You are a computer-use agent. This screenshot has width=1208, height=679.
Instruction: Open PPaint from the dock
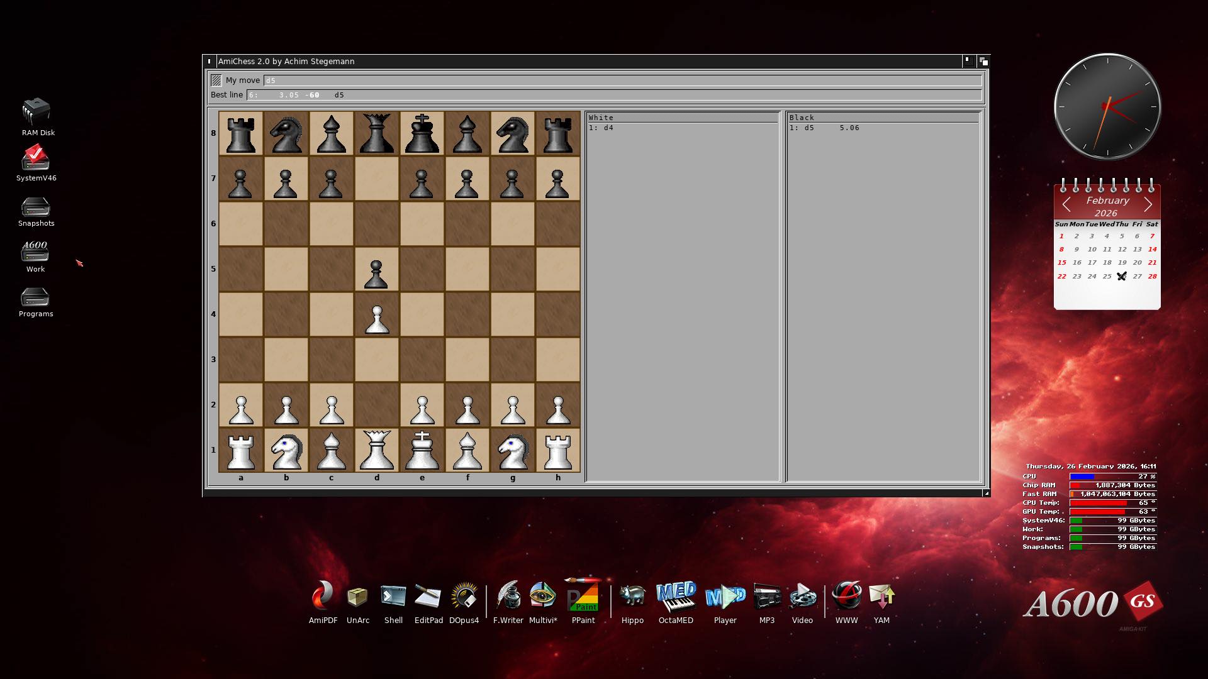pos(583,597)
